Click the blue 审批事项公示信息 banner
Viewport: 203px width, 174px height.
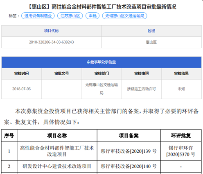(x=101, y=62)
